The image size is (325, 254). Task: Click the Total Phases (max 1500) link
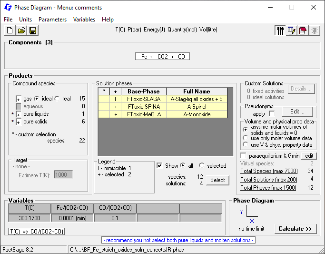click(x=268, y=188)
